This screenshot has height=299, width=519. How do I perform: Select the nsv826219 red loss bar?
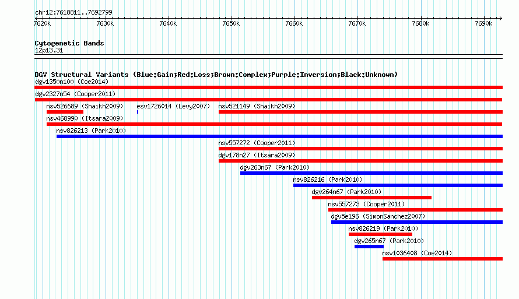(x=380, y=234)
